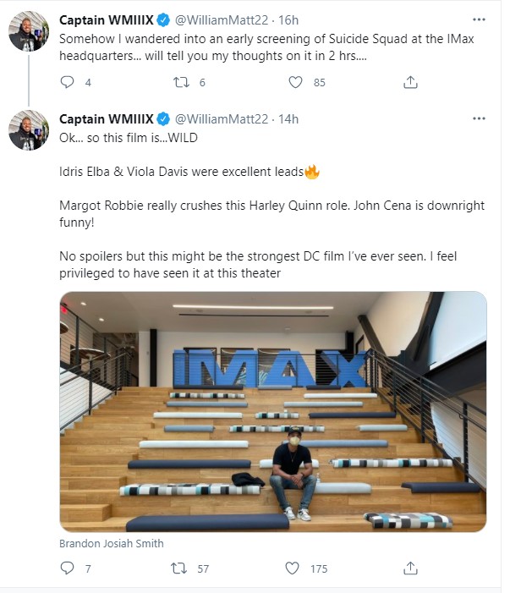Open @WilliamMatt22 handle on the second tweet
510x593 pixels.
tap(222, 119)
